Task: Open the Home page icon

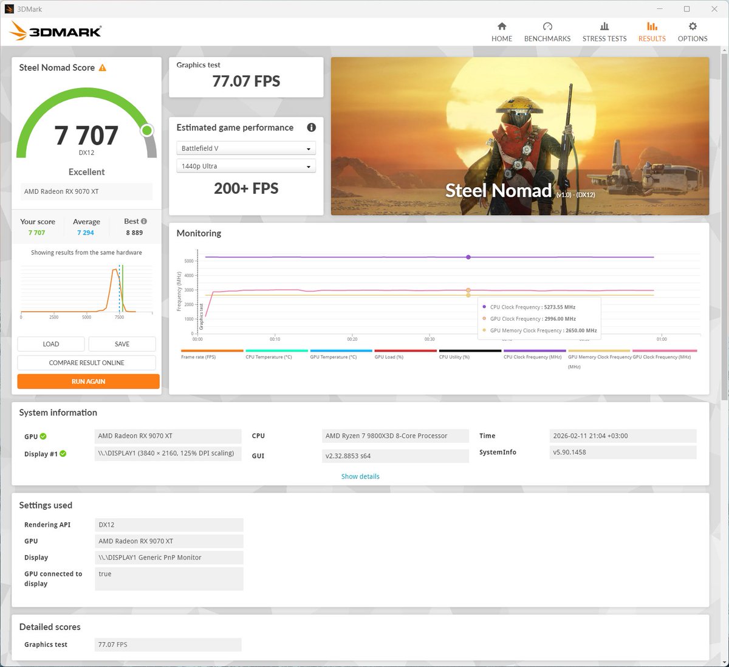Action: click(x=502, y=26)
